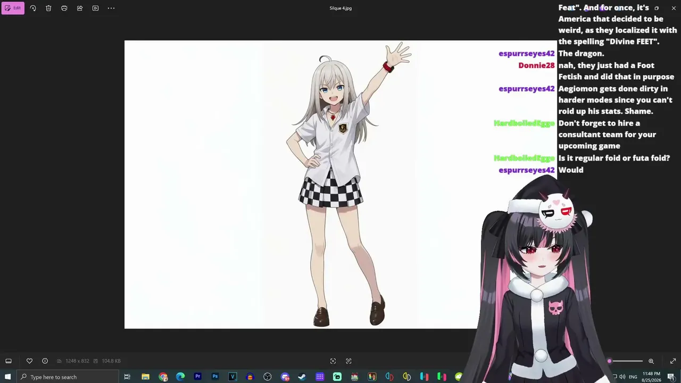Click the "Don't forget to hire a" chat line
Viewport: 681px width, 383px height.
(599, 123)
